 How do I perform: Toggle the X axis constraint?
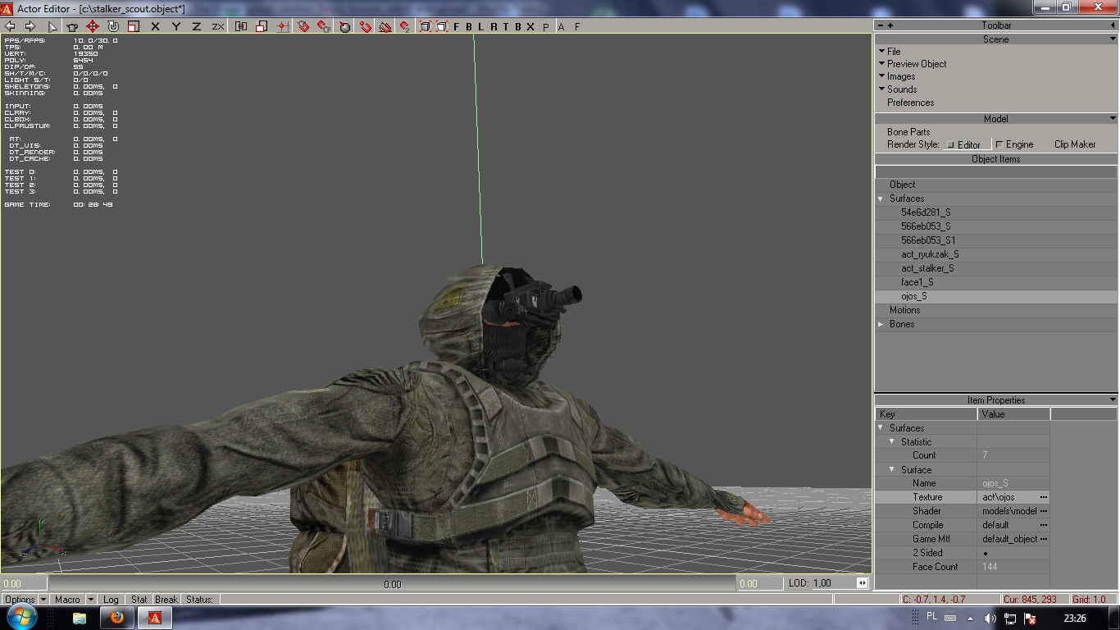coord(155,26)
